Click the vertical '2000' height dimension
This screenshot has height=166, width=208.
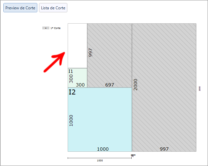(x=135, y=85)
